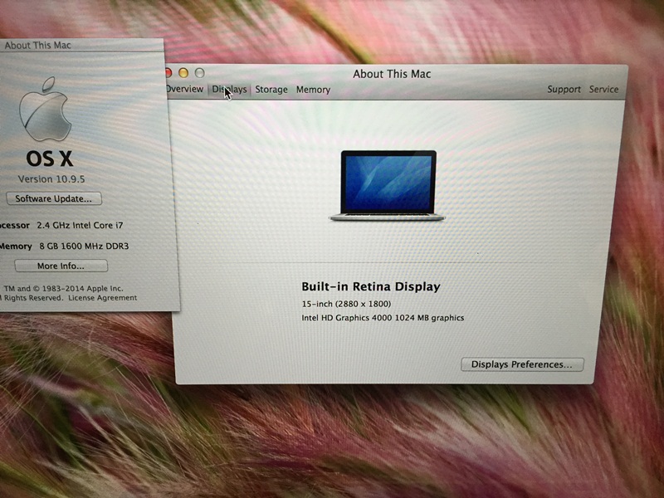664x498 pixels.
Task: Click the Displays Preferences button
Action: (522, 364)
